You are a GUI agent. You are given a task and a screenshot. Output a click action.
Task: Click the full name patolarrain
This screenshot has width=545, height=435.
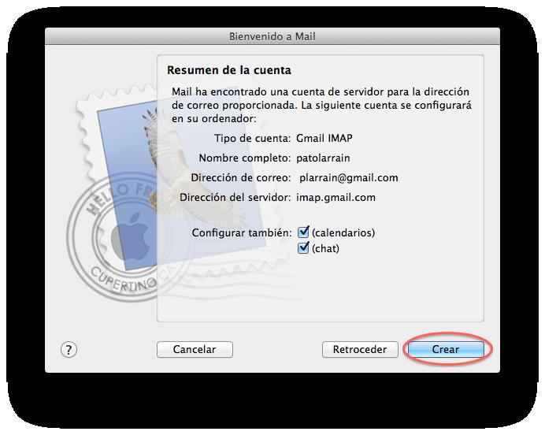[323, 158]
